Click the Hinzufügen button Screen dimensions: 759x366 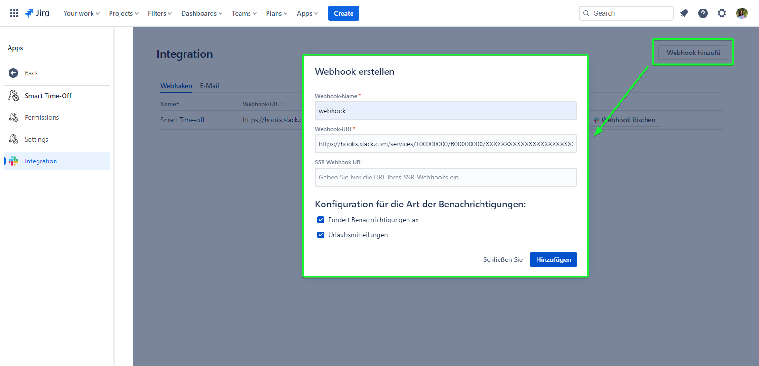(x=553, y=259)
